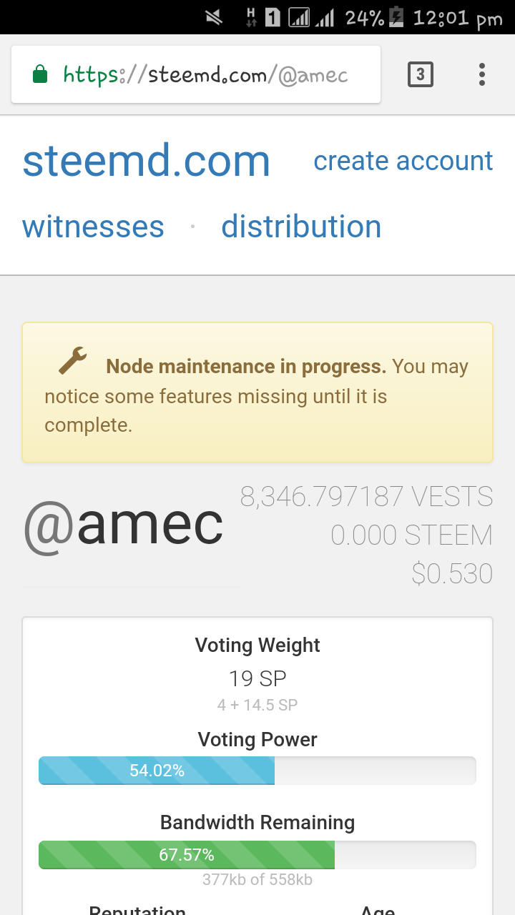
Task: Tap the SIM 1 indicator icon
Action: pos(272,17)
